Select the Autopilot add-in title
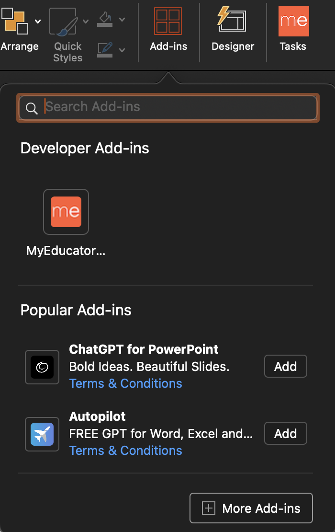This screenshot has width=335, height=532. click(97, 416)
